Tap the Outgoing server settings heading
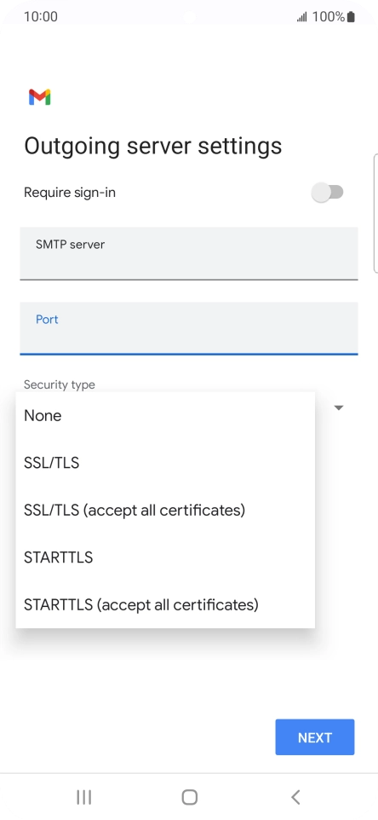Screen dimensions: 378x820 tap(153, 146)
